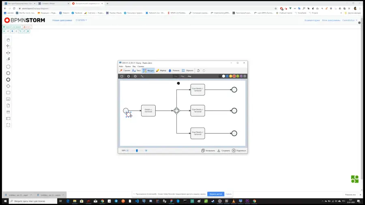This screenshot has width=365, height=205.
Task: Choose the thickest line width option
Action: click(x=189, y=76)
